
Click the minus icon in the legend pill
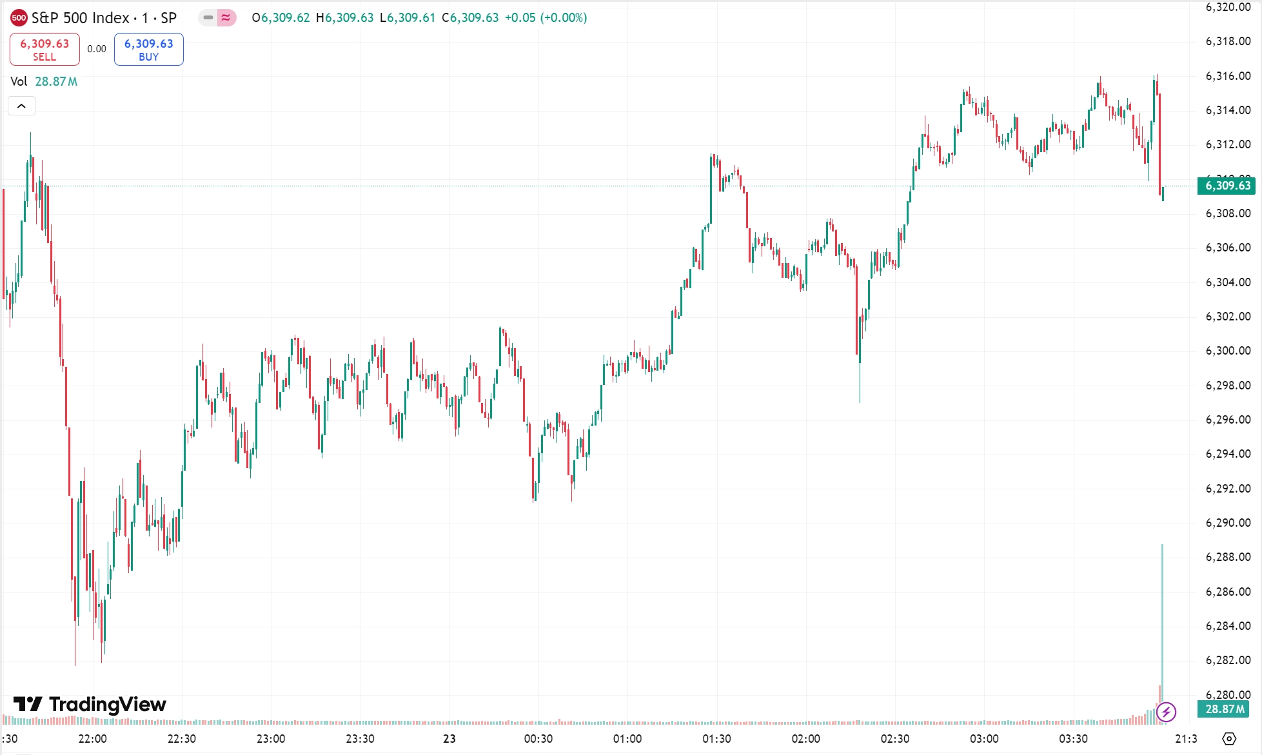(x=208, y=18)
